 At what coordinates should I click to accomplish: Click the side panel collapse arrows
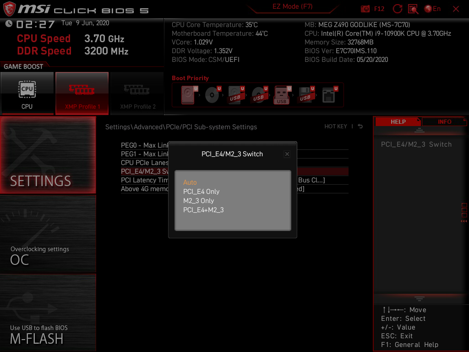pos(464,221)
